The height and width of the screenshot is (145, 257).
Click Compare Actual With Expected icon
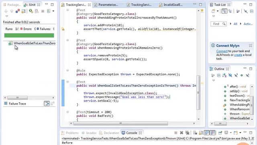[53, 104]
